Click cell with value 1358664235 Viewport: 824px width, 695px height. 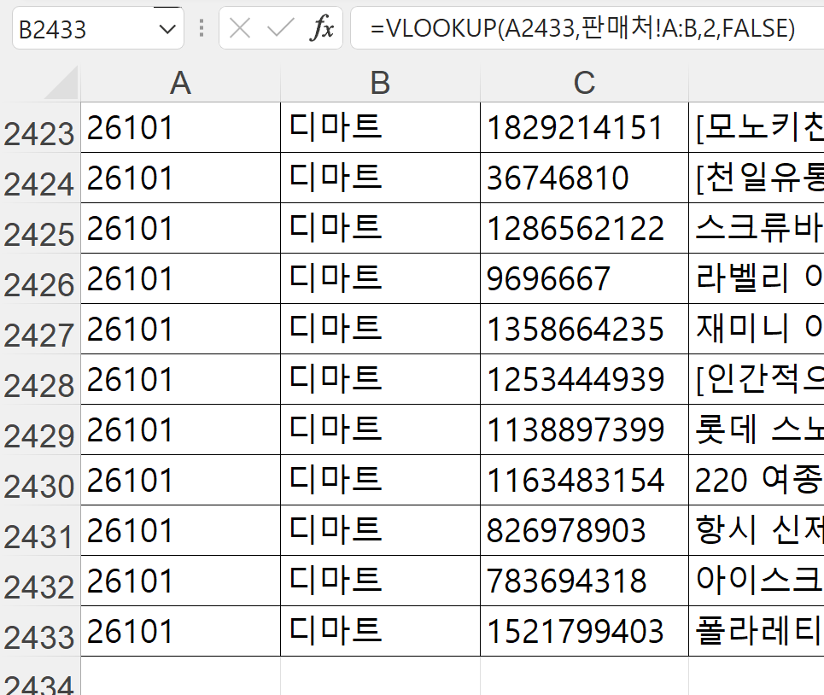(584, 330)
